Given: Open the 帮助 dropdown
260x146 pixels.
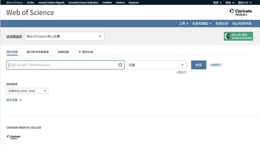Looking at the screenshot, I should pos(230,3).
